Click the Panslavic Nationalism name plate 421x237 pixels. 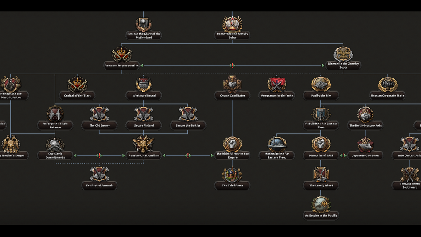[144, 155]
